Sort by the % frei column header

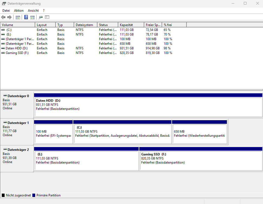(174, 25)
